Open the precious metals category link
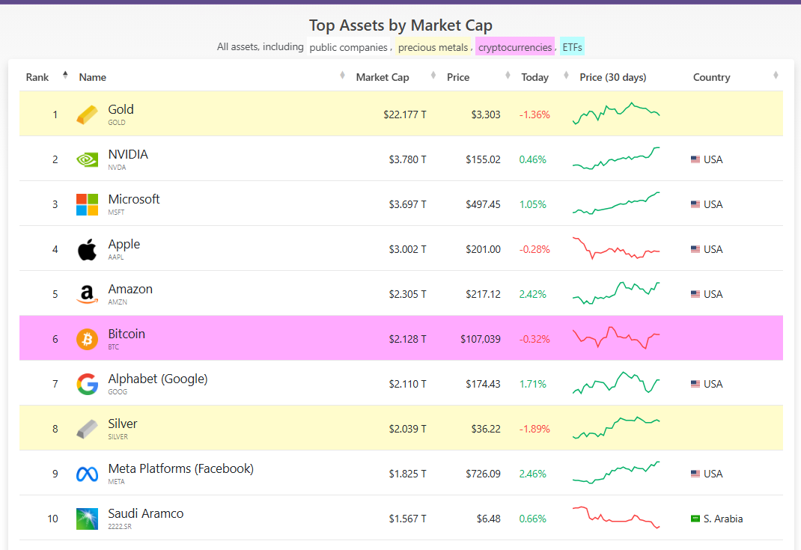 tap(433, 47)
